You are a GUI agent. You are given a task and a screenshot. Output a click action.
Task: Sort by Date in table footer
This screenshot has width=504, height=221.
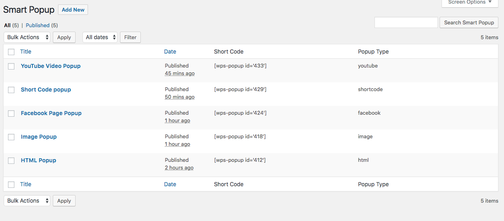(170, 184)
